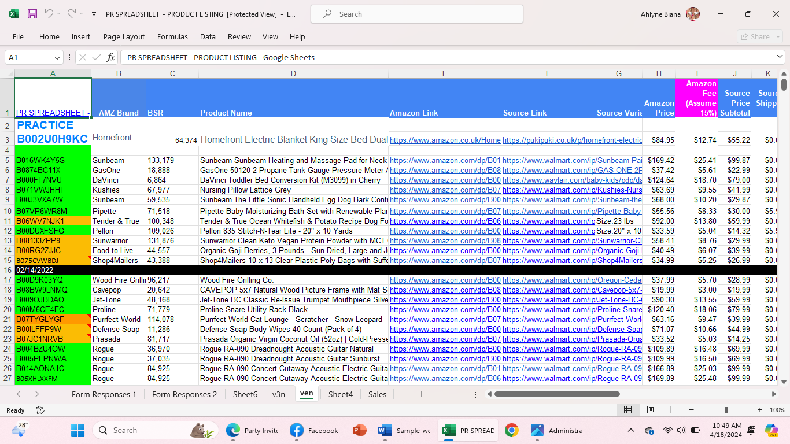The width and height of the screenshot is (790, 444).
Task: Click the Insert Function fx icon
Action: (x=110, y=57)
